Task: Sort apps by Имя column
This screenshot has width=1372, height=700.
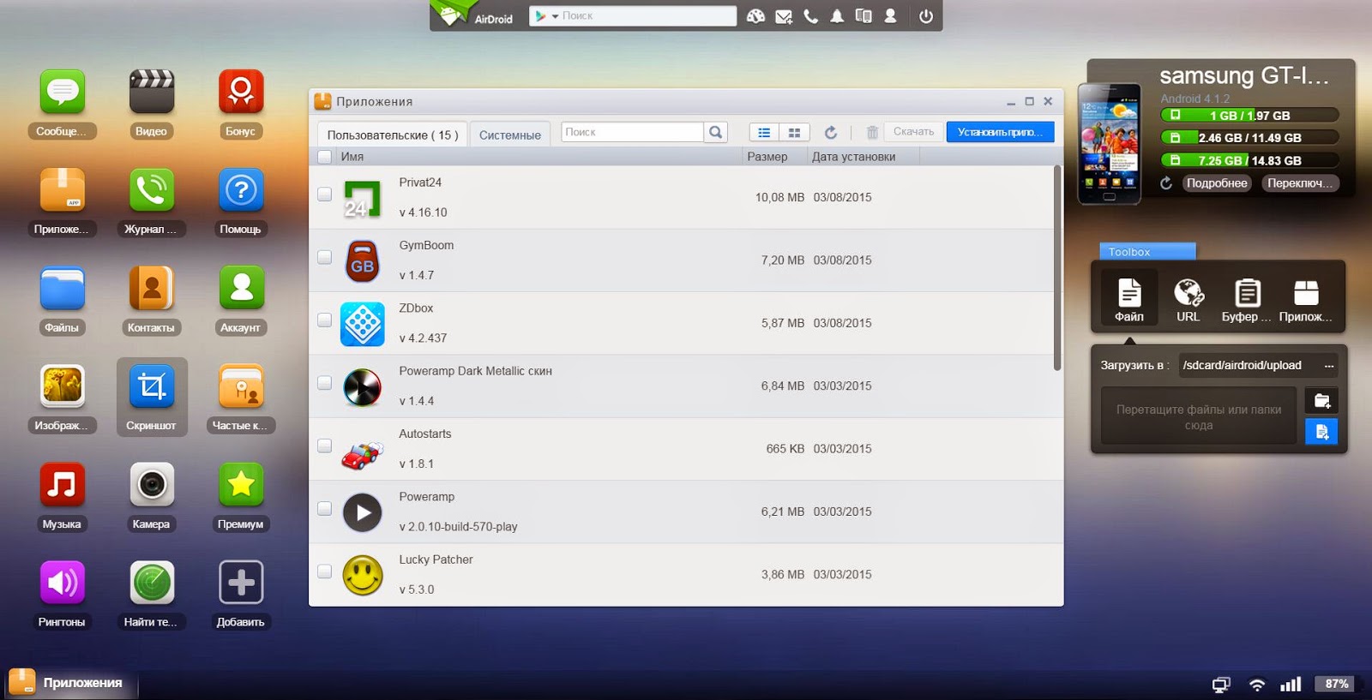Action: [x=352, y=157]
